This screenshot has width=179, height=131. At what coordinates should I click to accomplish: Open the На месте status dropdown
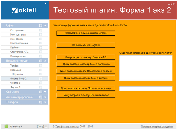pos(16,127)
